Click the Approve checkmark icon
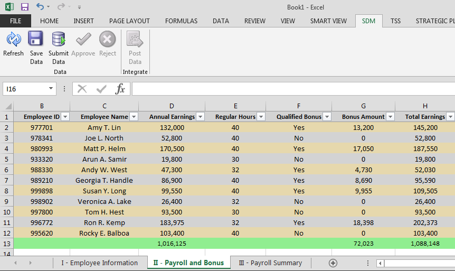This screenshot has width=455, height=271. (x=83, y=40)
